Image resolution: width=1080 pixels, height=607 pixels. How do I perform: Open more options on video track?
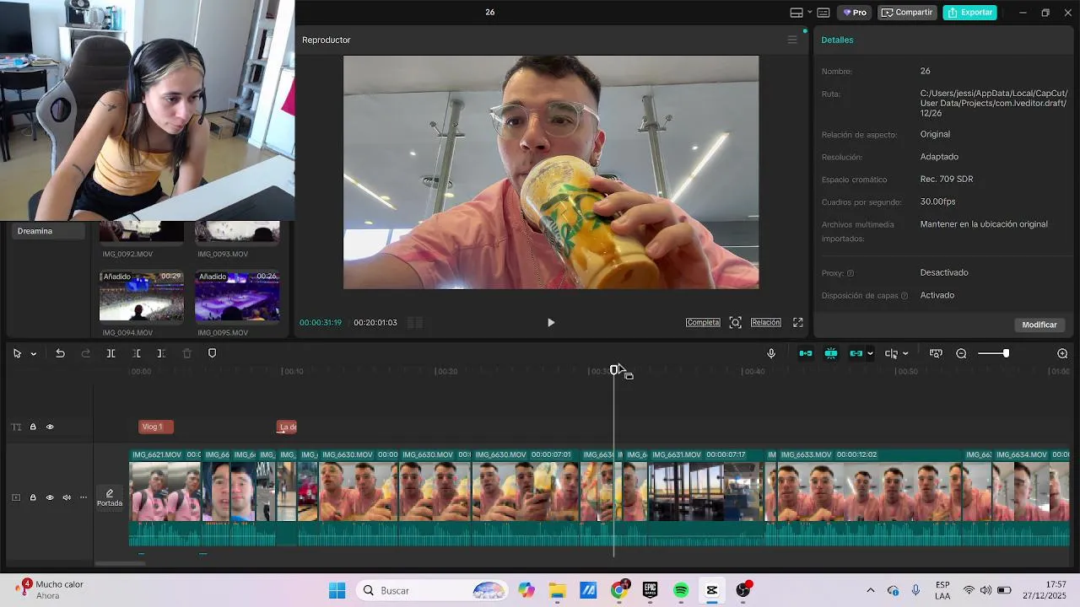[84, 497]
